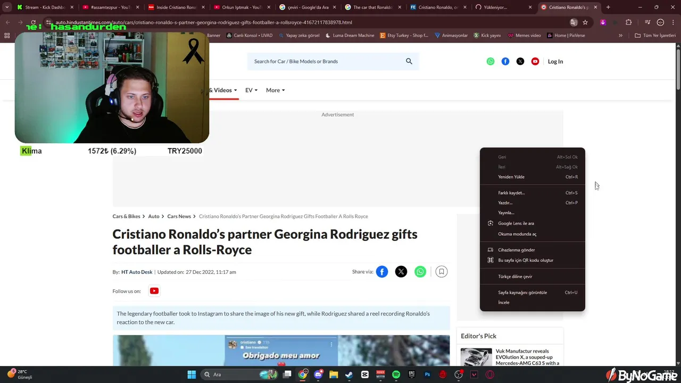The width and height of the screenshot is (681, 383).
Task: Switch to 'The car that Ronaldo' tab
Action: pyautogui.click(x=372, y=7)
